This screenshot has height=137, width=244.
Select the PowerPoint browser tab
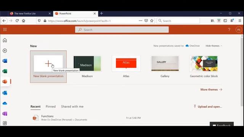[75, 14]
